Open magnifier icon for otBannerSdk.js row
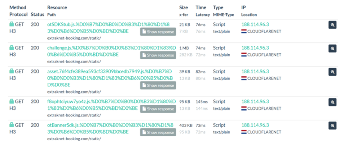Screen dimensions: 339x141 [333, 126]
